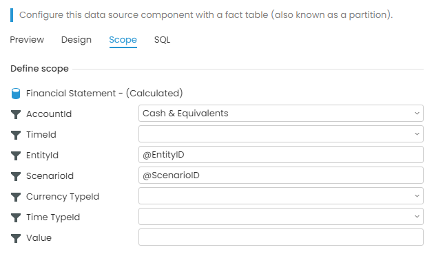Expand the Time TypeId dropdown
Viewport: 434px width, 256px height.
tap(280, 217)
